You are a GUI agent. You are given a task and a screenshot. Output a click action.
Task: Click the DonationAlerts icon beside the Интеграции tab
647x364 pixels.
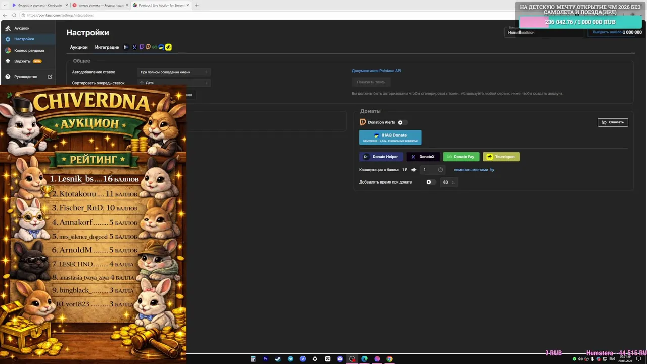(148, 47)
